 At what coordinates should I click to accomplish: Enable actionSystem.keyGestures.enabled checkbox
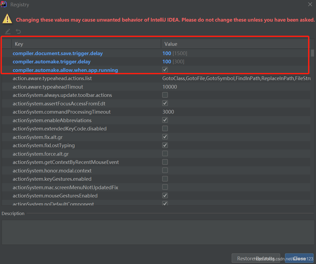[x=165, y=179]
